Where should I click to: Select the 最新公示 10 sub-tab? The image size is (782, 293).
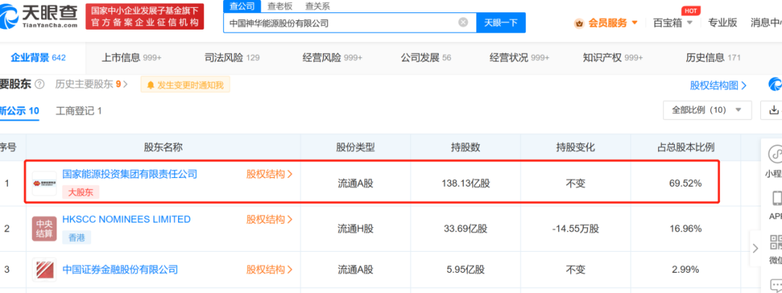tap(20, 111)
